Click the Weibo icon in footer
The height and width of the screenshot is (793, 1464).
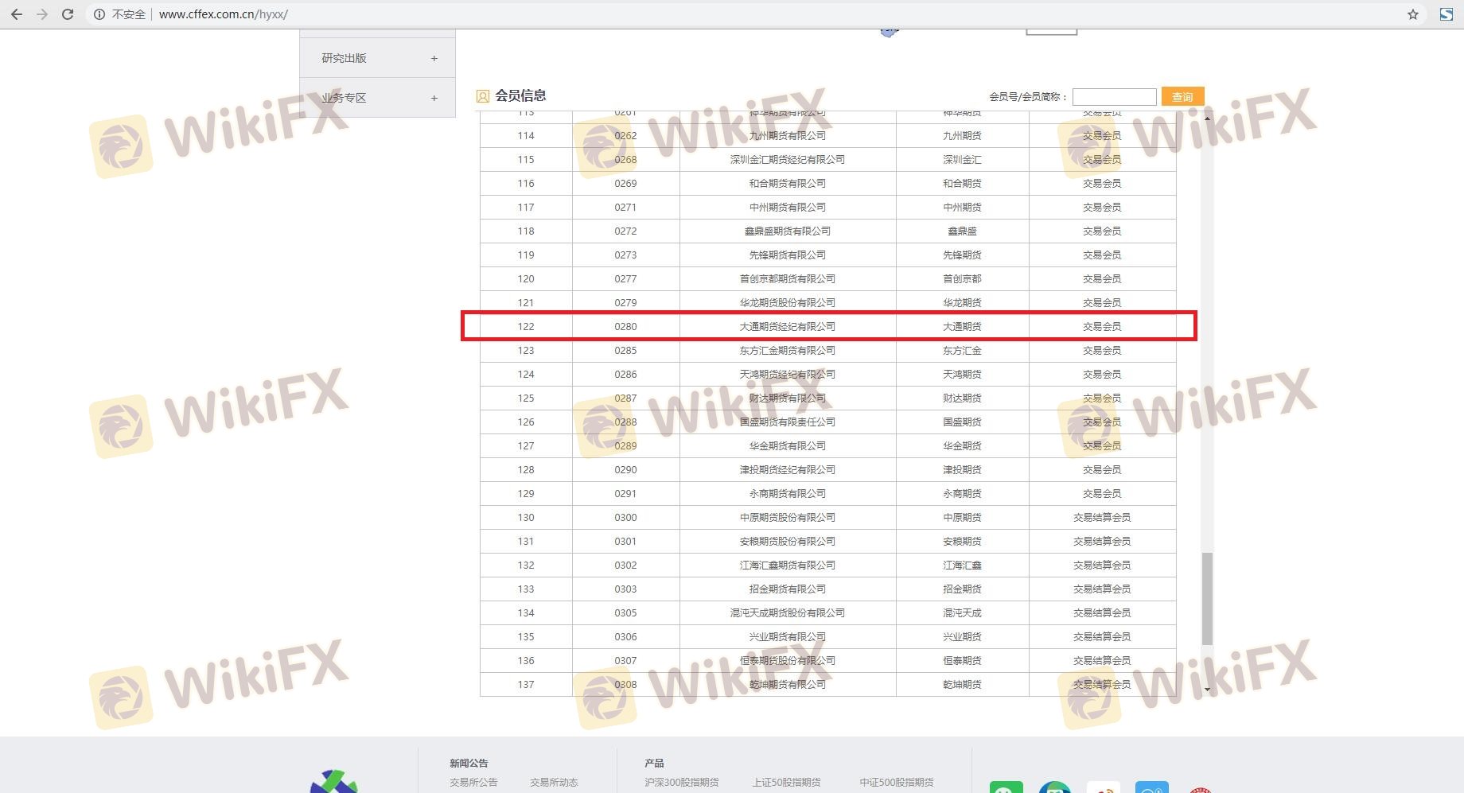[1103, 787]
